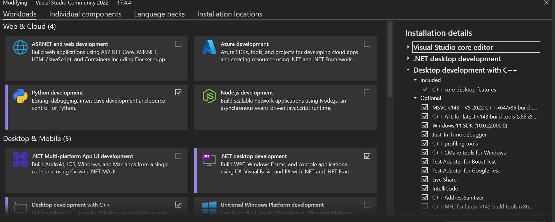Click the ASP.NET globe icon
This screenshot has height=222, width=555.
click(20, 47)
